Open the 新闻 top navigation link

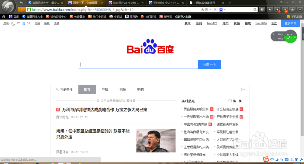pos(199,23)
